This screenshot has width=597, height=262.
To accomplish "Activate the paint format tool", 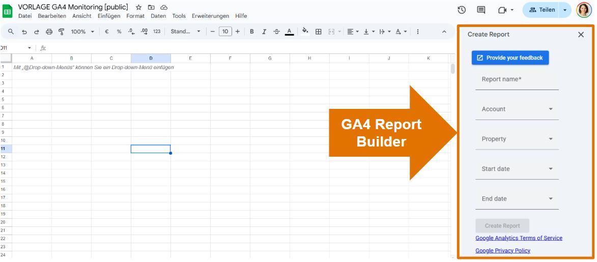I will [61, 32].
